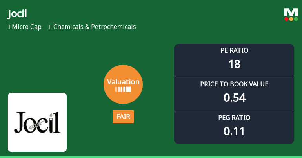Select the Jocil company title
Viewport: 302px width, 158px height.
point(18,14)
